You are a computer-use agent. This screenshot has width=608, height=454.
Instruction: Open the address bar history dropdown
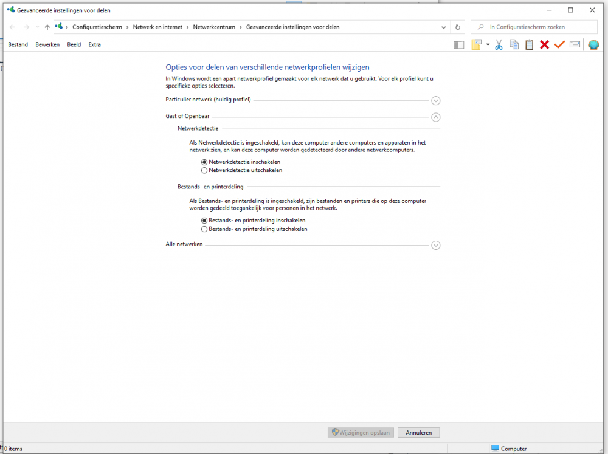coord(444,27)
